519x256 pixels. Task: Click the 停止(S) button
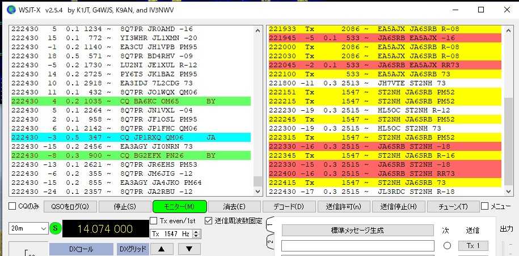(x=125, y=207)
